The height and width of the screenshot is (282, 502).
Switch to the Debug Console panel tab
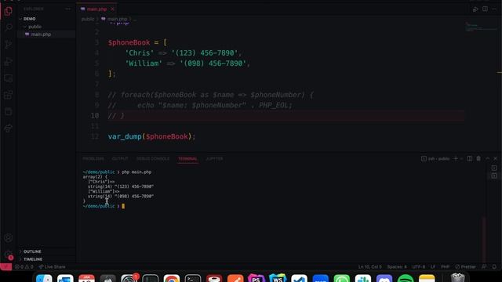153,158
